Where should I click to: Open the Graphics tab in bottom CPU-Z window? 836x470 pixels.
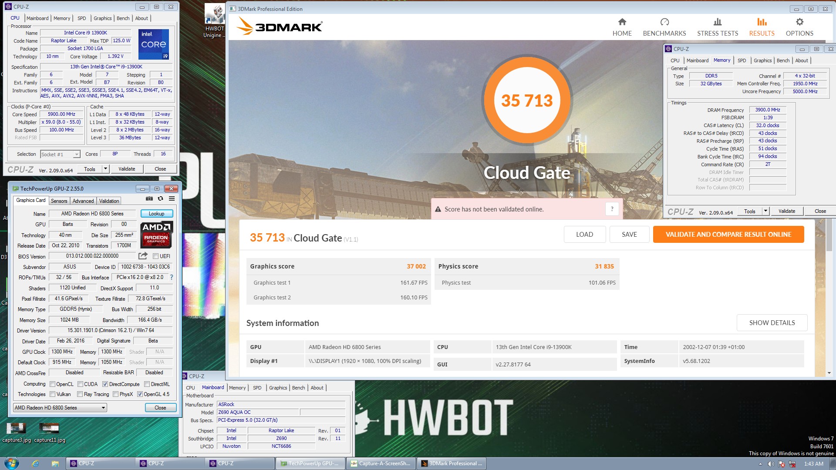(278, 388)
